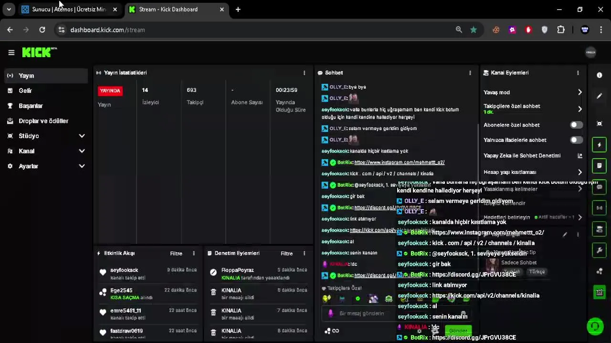Click the info icon in right sidebar
Screen dimensions: 611x343
(x=600, y=75)
